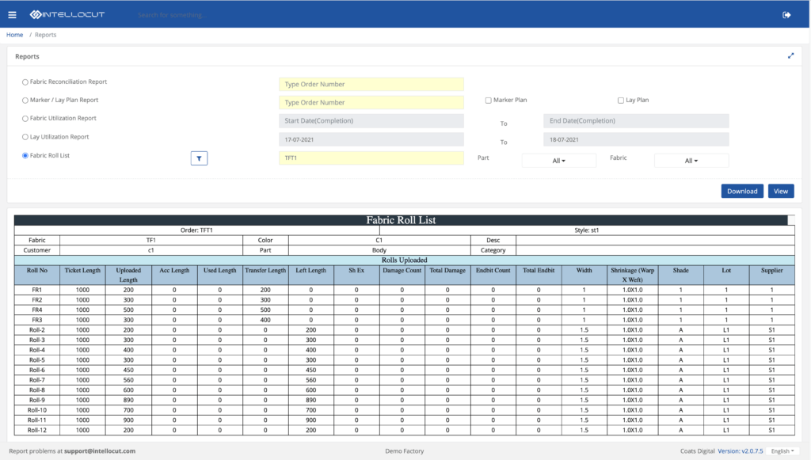
Task: Open the filter funnel icon
Action: (x=199, y=158)
